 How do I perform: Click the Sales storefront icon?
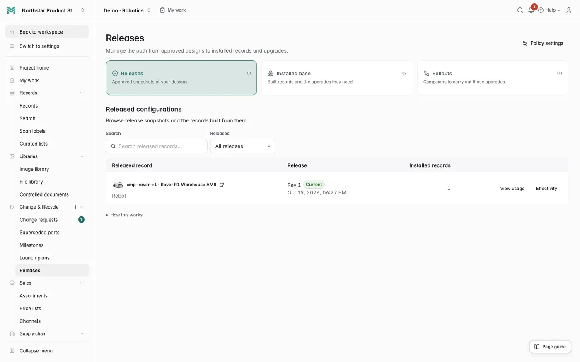(x=12, y=283)
